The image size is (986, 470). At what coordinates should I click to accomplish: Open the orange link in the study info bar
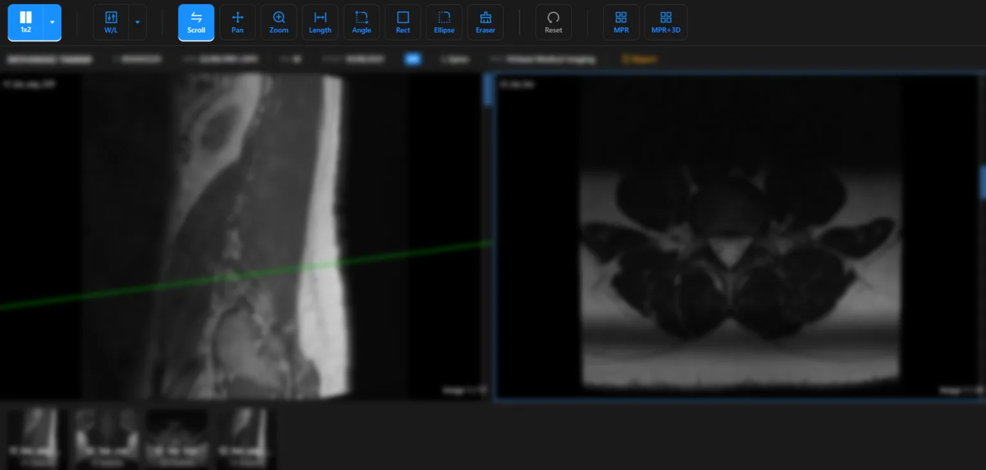(639, 59)
